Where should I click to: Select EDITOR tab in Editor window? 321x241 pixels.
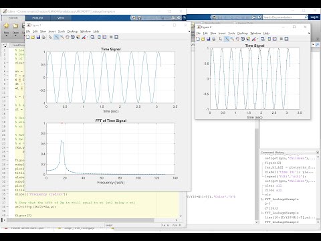point(13,18)
